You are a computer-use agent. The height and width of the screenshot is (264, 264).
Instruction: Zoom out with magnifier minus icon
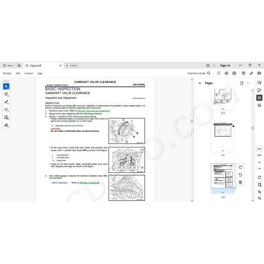(x=259, y=198)
